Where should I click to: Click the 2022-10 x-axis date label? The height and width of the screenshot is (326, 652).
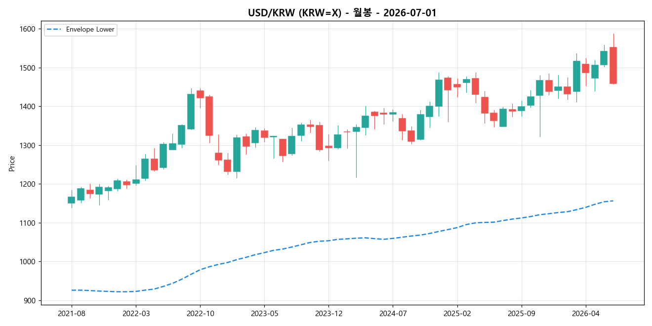tap(200, 313)
